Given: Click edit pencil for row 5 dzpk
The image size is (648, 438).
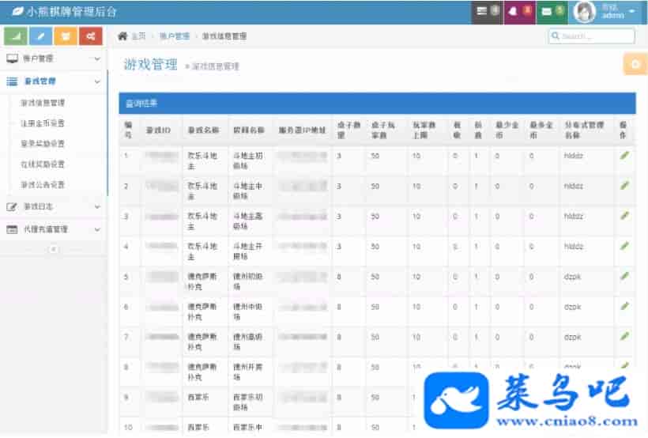Looking at the screenshot, I should tap(624, 277).
